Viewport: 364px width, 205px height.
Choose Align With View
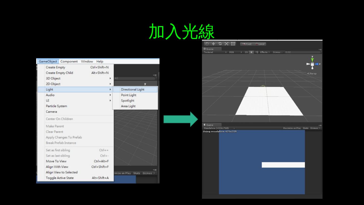(76, 167)
